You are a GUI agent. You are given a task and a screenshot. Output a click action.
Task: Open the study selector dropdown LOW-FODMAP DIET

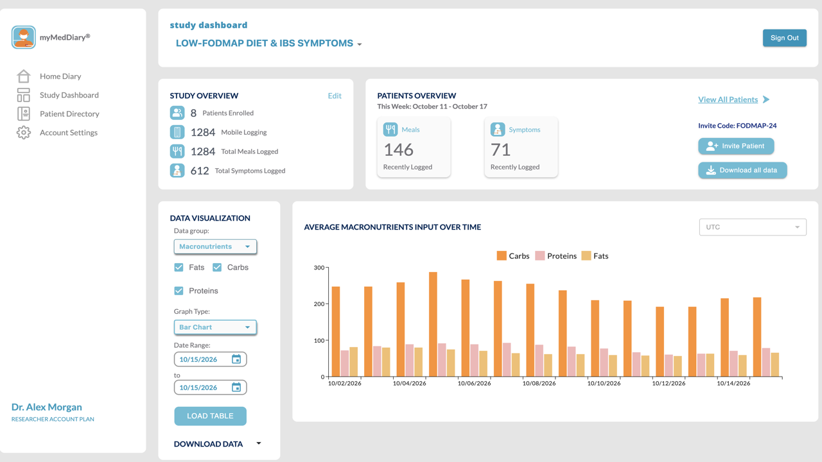[x=268, y=43]
